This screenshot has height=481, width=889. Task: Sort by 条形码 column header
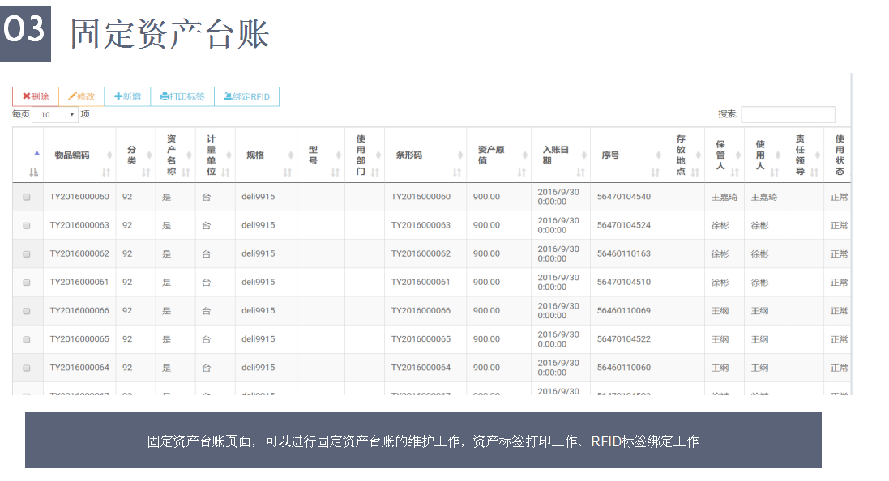(409, 155)
